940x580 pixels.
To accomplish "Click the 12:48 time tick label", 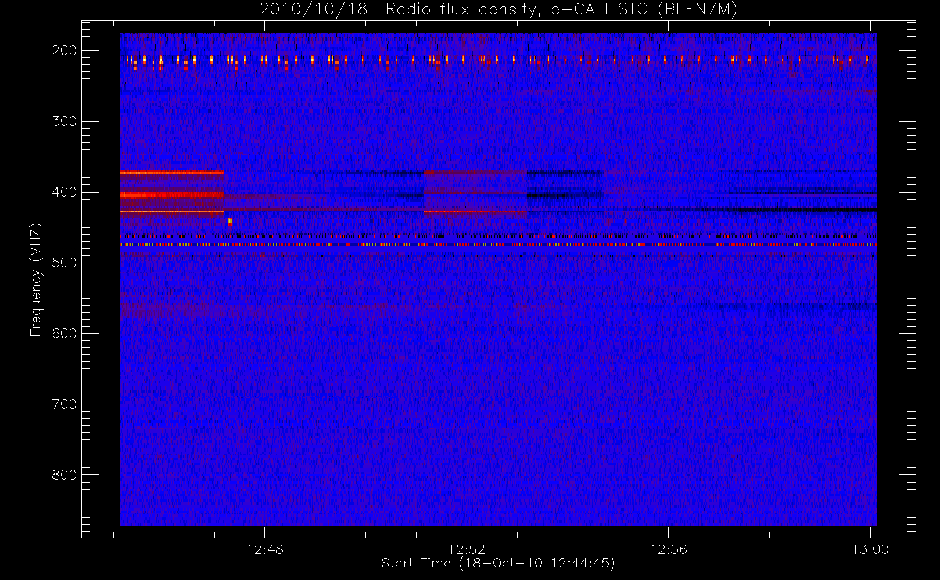I will tap(265, 549).
